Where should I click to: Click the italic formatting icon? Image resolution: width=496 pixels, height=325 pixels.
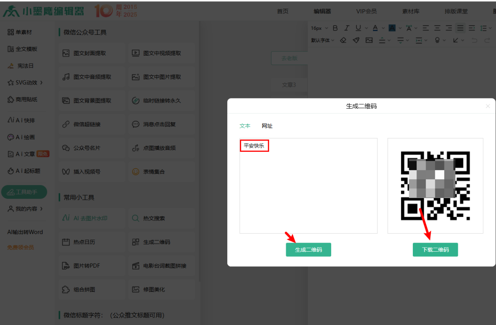[x=347, y=28]
